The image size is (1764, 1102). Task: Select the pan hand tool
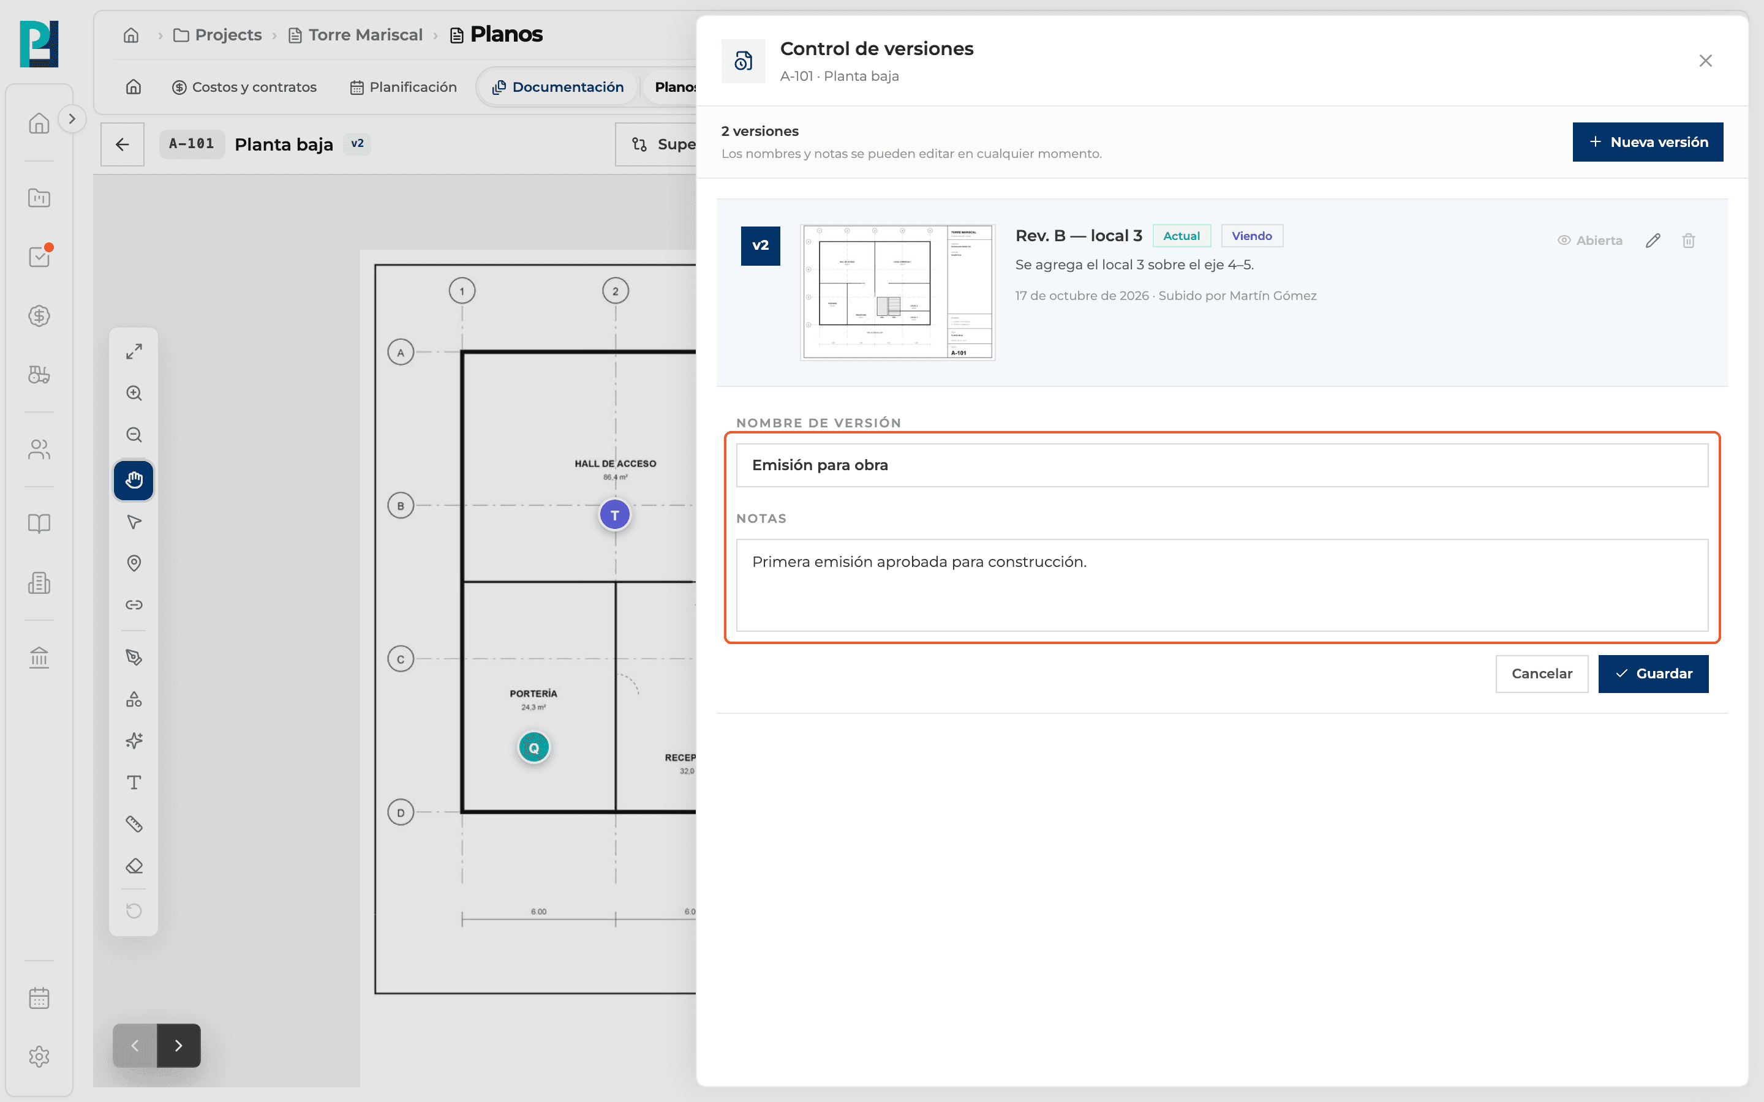pos(134,481)
